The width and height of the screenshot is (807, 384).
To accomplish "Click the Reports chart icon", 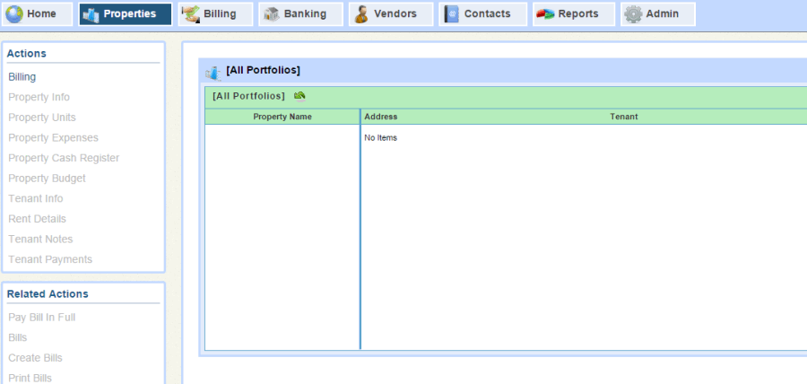I will (x=545, y=14).
